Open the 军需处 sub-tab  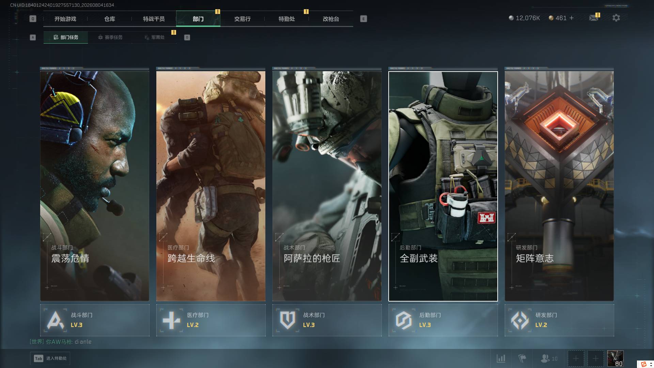pyautogui.click(x=154, y=37)
